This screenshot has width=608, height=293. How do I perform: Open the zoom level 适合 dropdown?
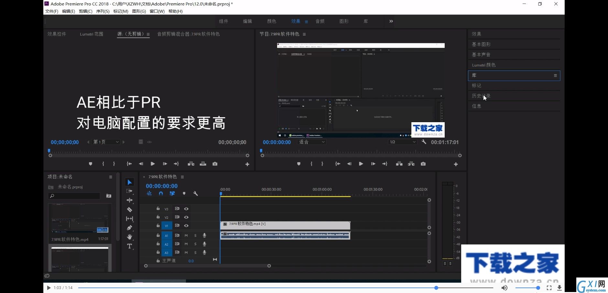tap(312, 142)
